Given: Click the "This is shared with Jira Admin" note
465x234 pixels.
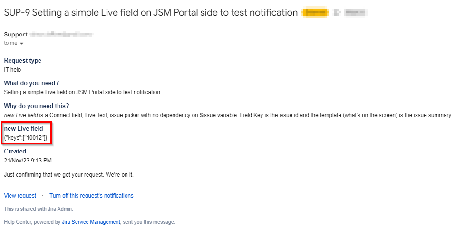Looking at the screenshot, I should coord(39,209).
